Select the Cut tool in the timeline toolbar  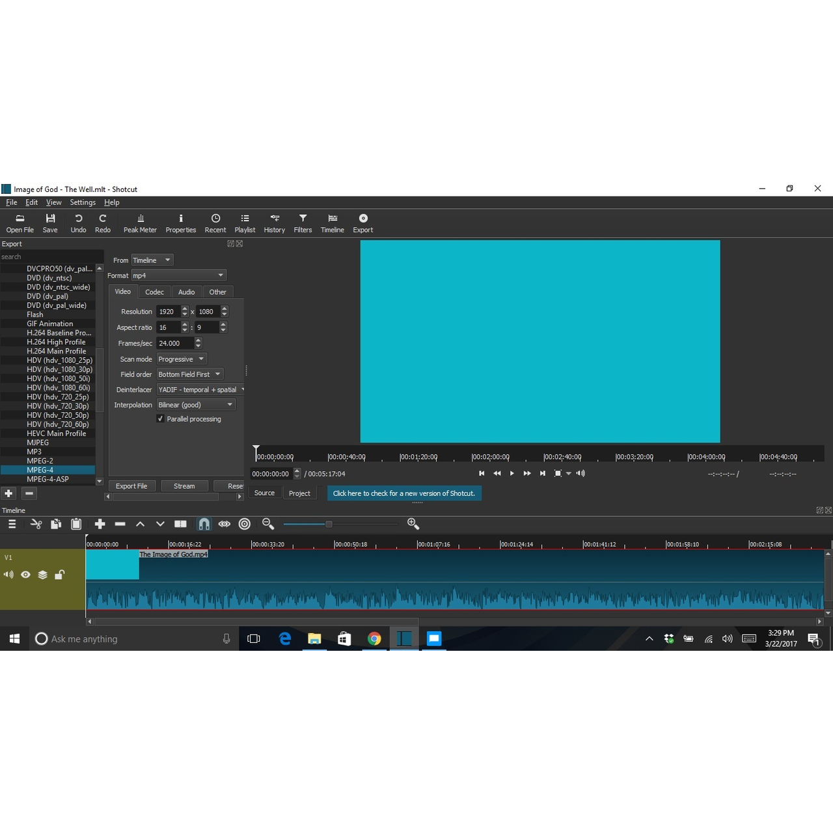point(36,524)
